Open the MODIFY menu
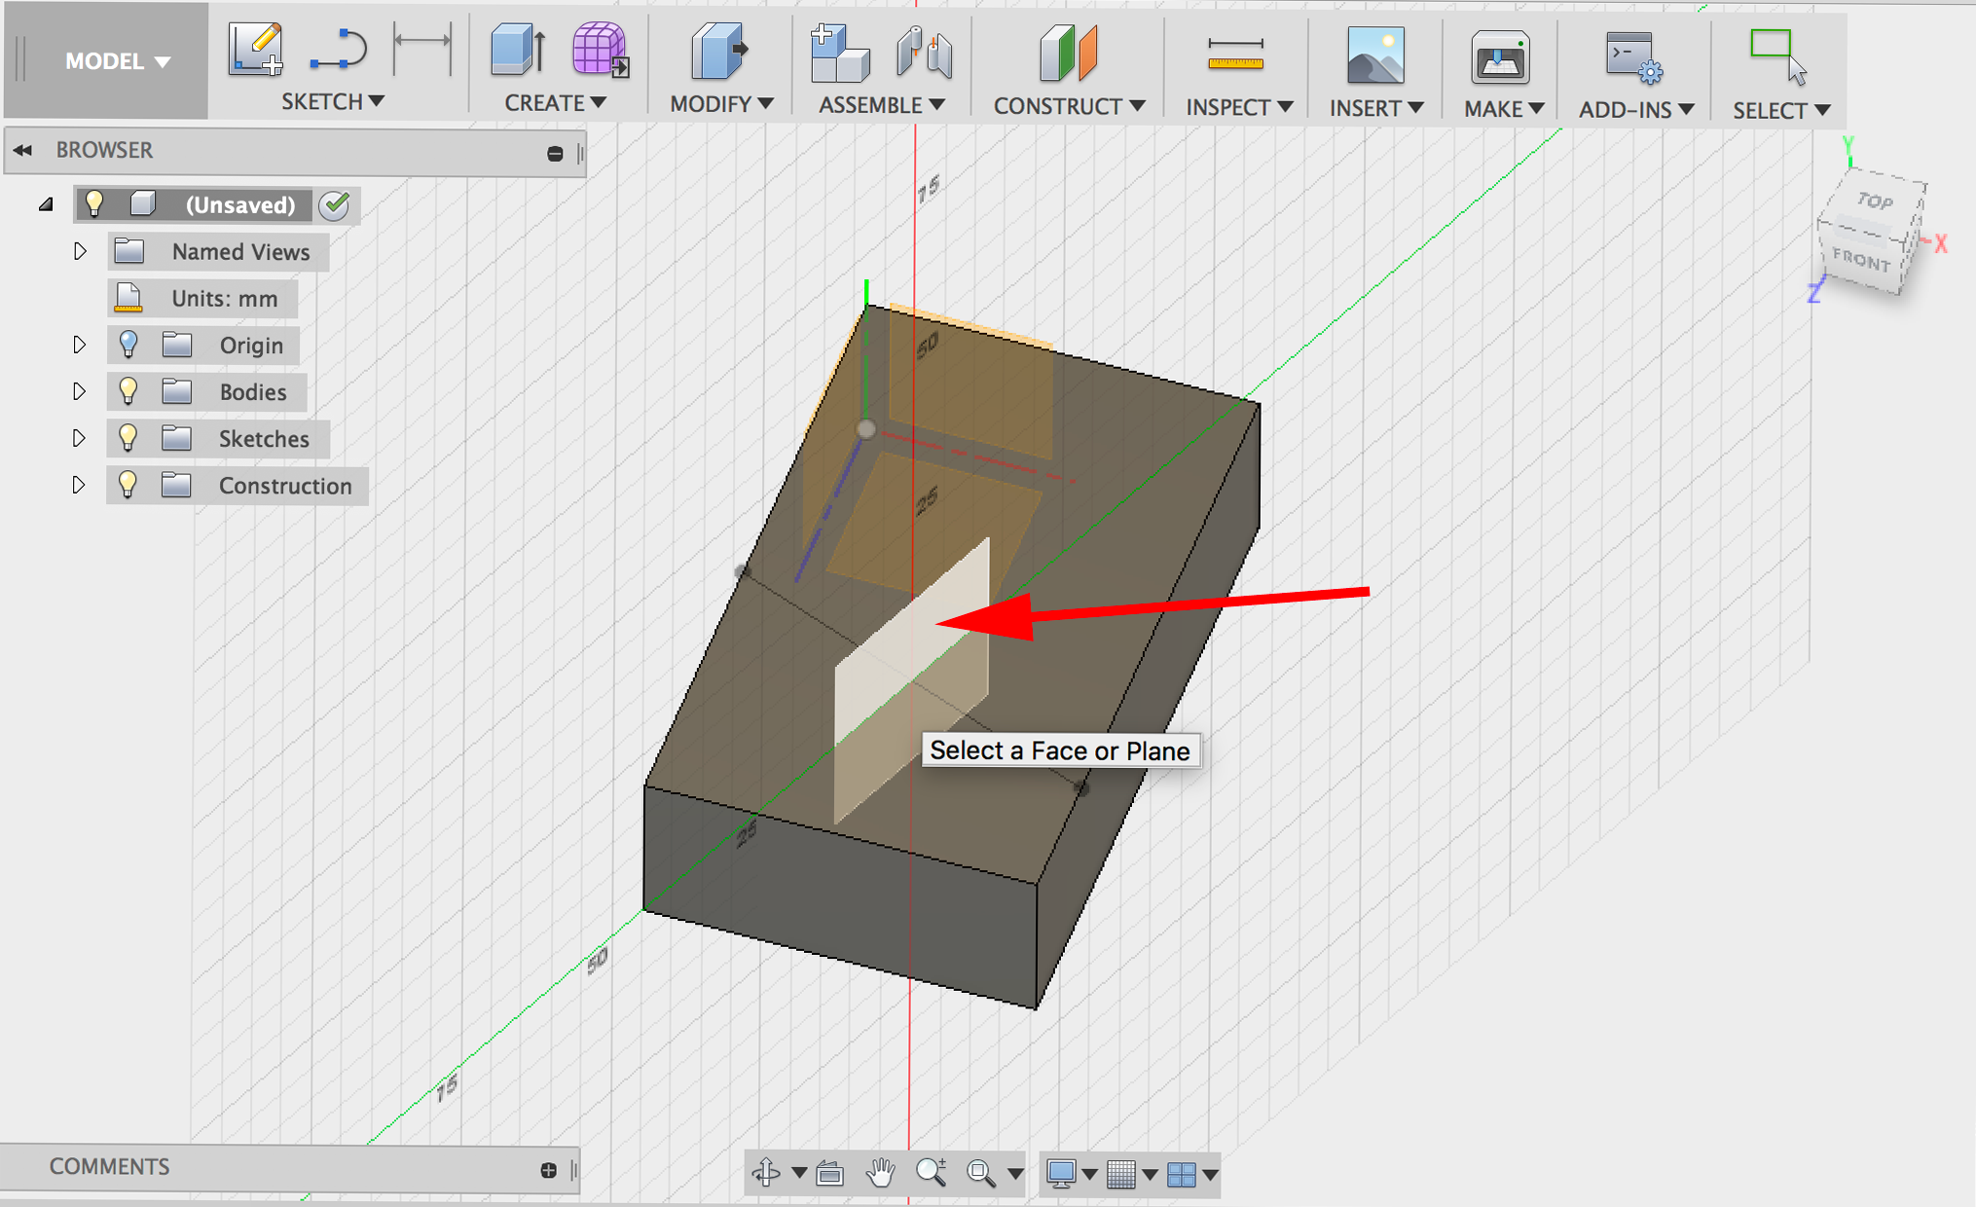 [x=721, y=103]
